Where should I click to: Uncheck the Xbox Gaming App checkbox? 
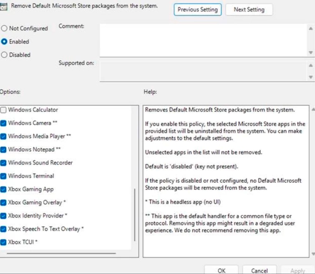(x=3, y=189)
